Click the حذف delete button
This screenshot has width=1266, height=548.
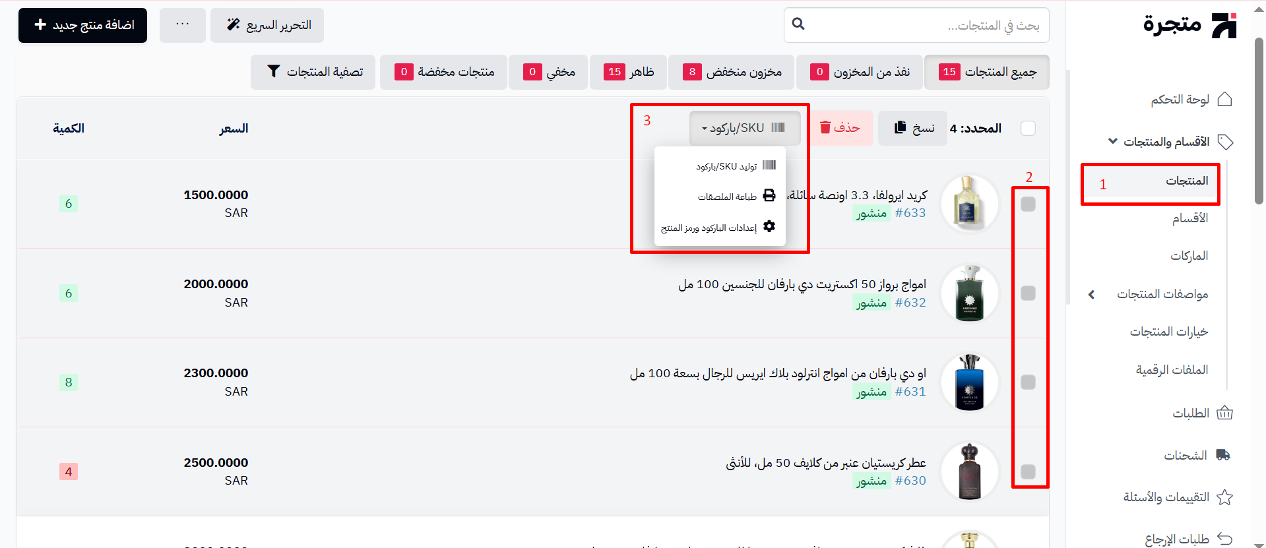tap(839, 128)
